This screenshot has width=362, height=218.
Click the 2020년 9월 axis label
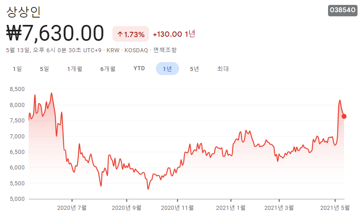(x=126, y=208)
